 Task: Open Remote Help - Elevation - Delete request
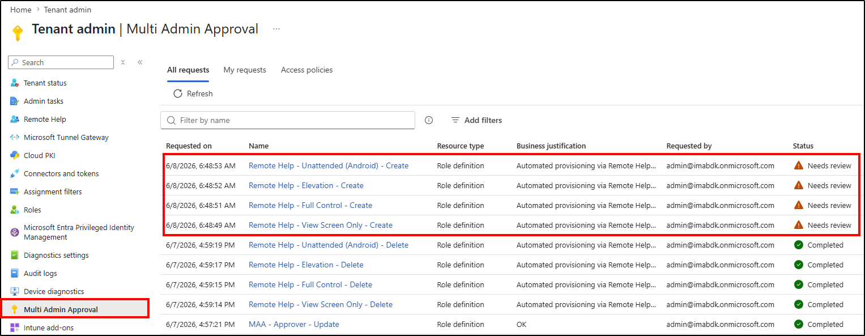pos(306,265)
